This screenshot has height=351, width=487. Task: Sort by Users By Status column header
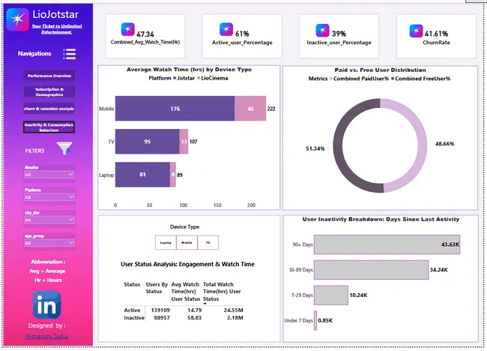click(157, 288)
